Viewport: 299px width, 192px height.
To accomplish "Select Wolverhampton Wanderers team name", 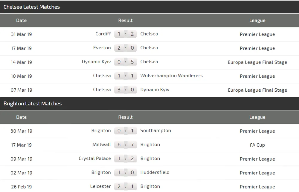I will coord(171,76).
